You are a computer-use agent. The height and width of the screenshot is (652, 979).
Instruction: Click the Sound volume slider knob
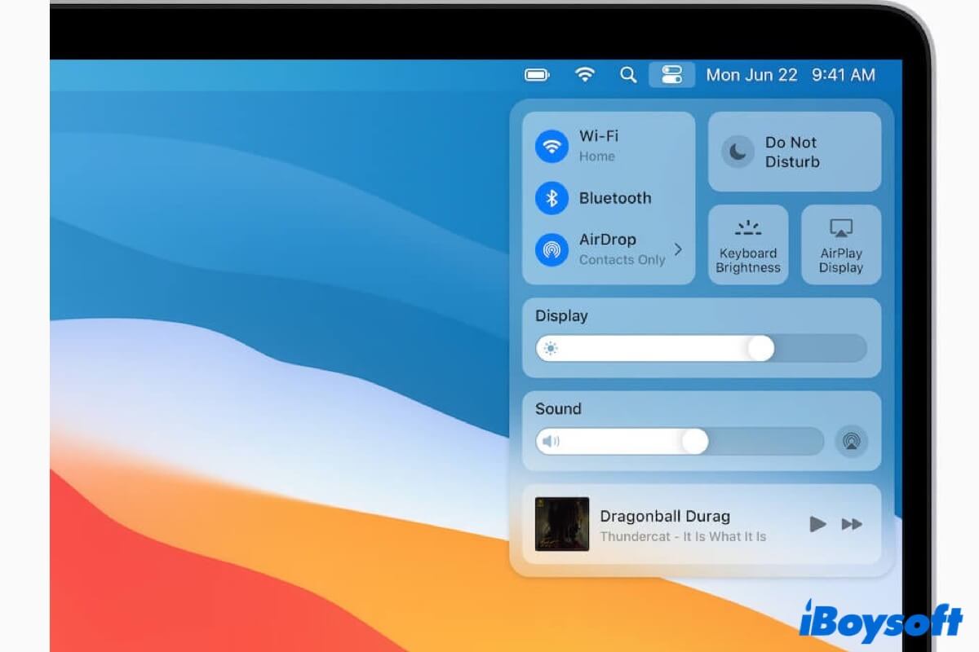pyautogui.click(x=694, y=442)
